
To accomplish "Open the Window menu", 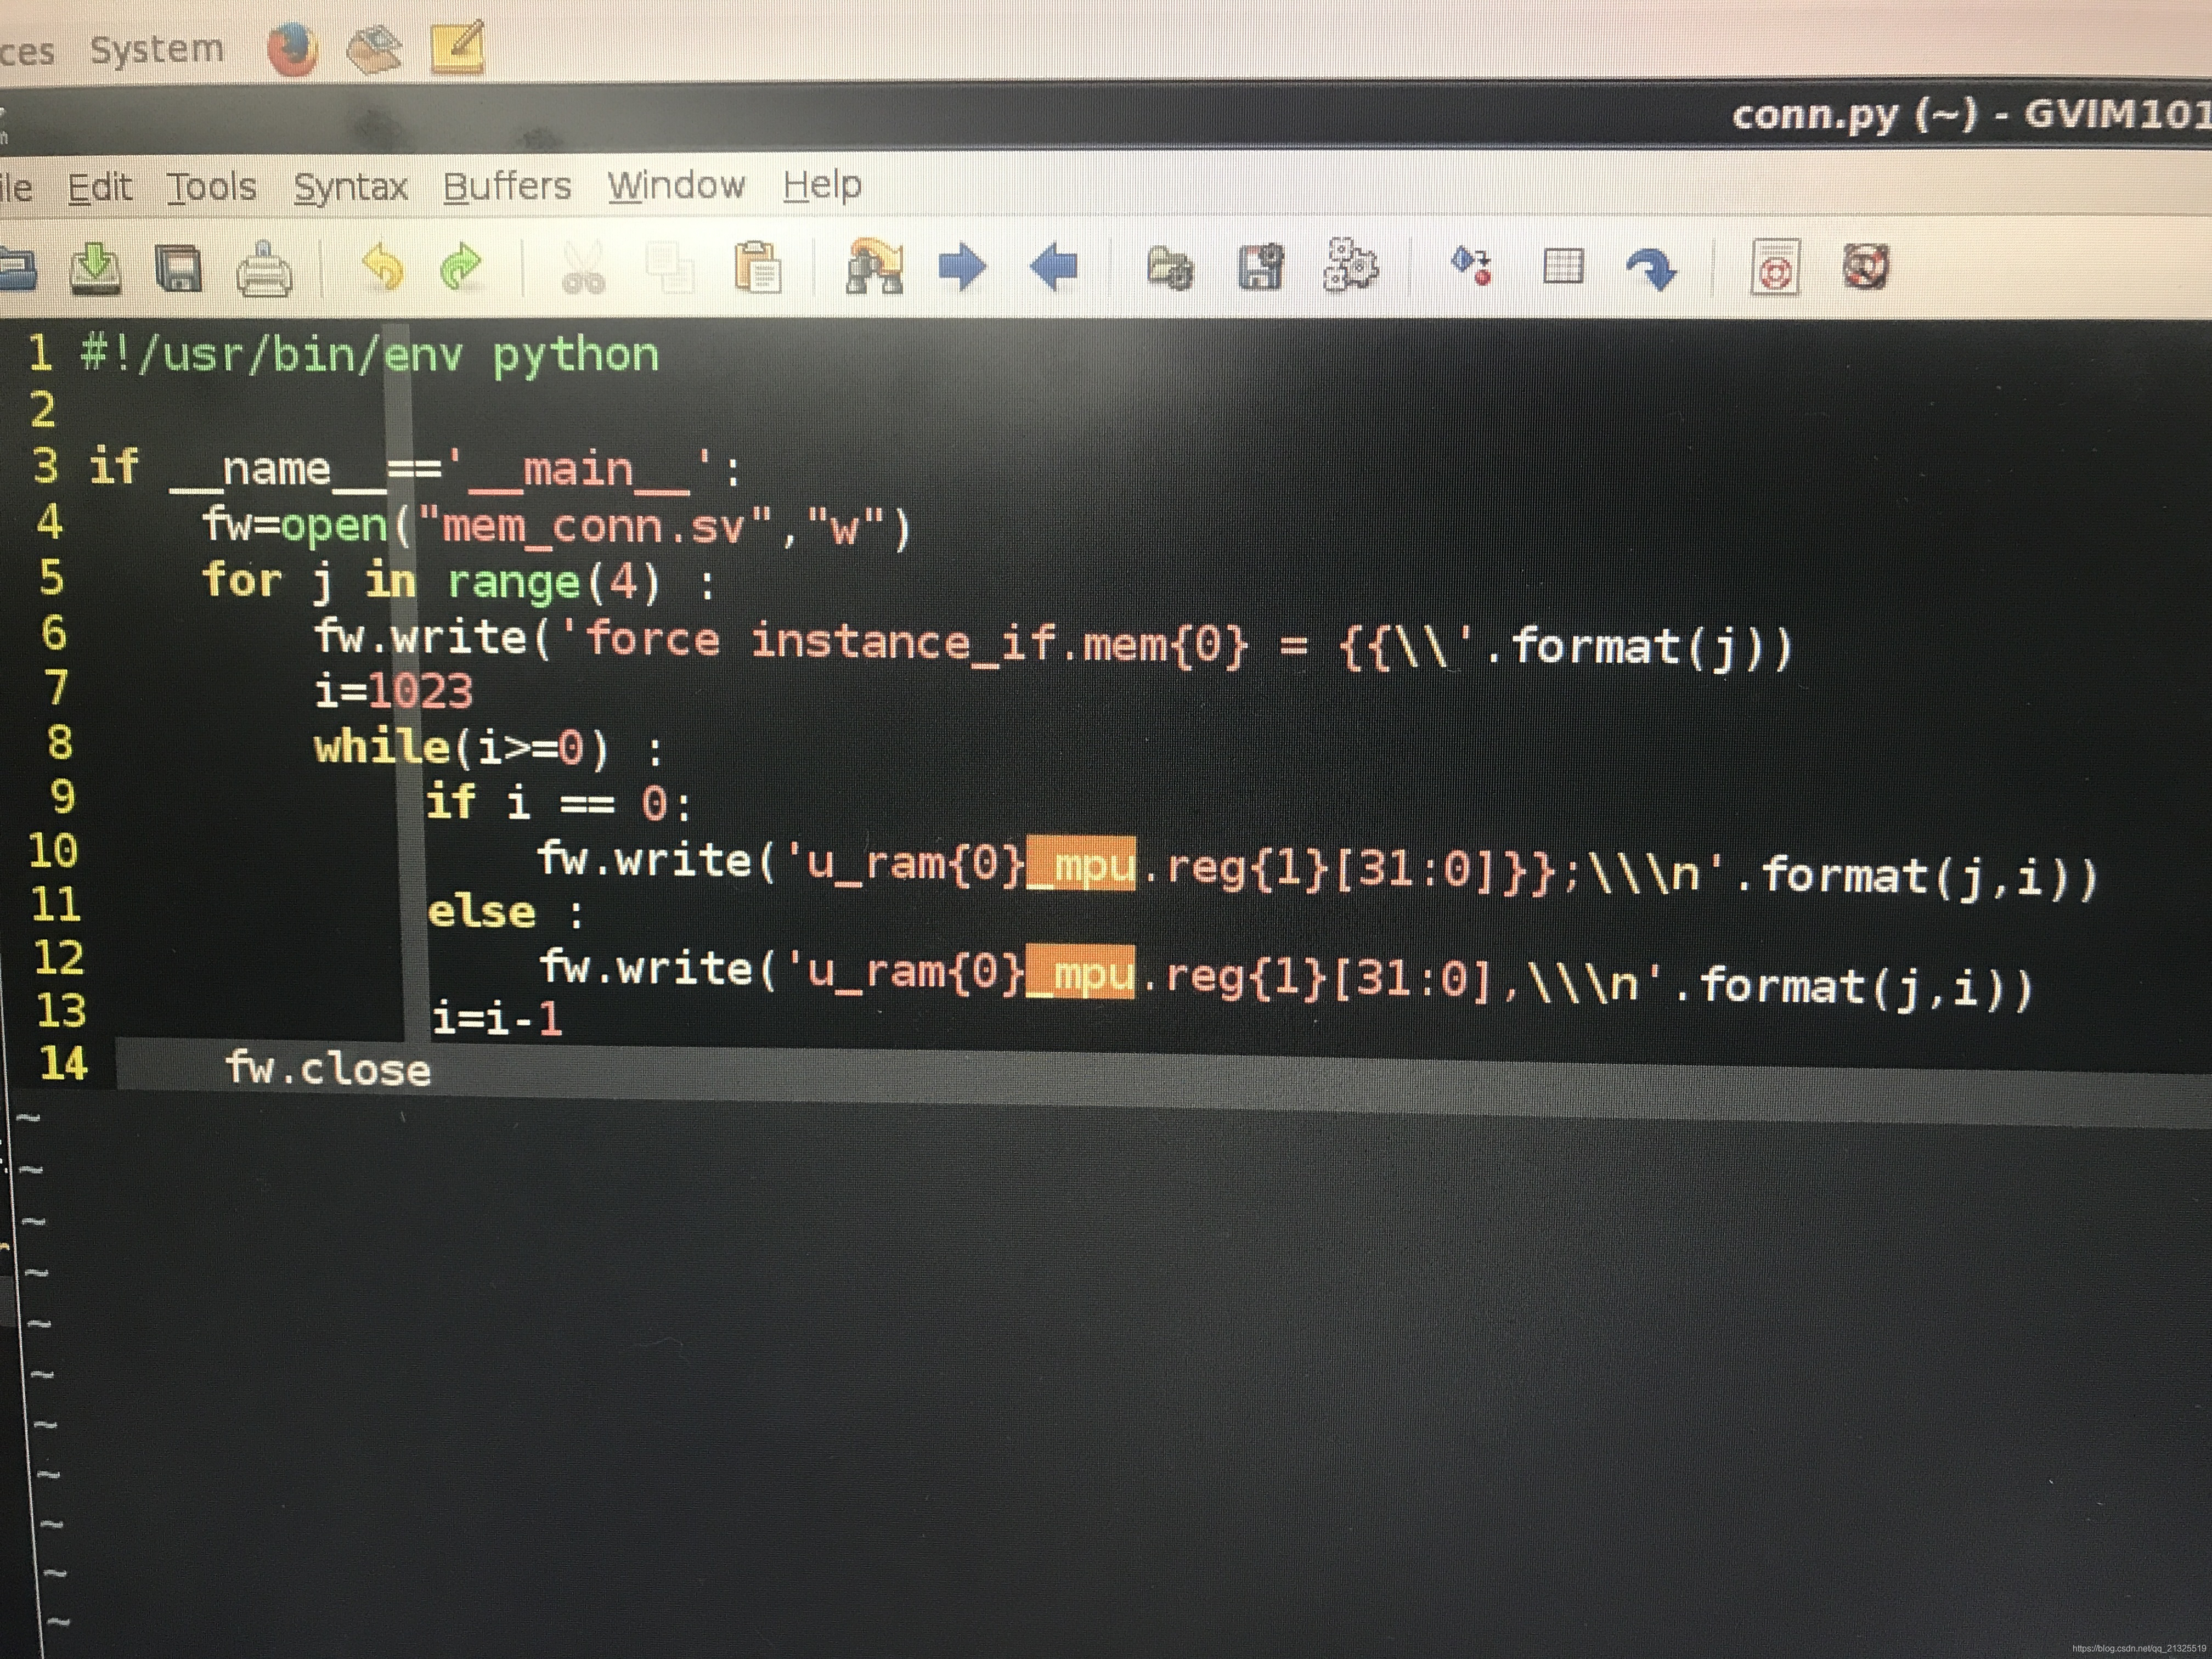I will (x=676, y=185).
